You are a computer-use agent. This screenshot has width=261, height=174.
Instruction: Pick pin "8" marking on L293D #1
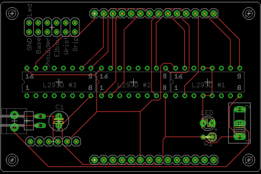(239, 88)
